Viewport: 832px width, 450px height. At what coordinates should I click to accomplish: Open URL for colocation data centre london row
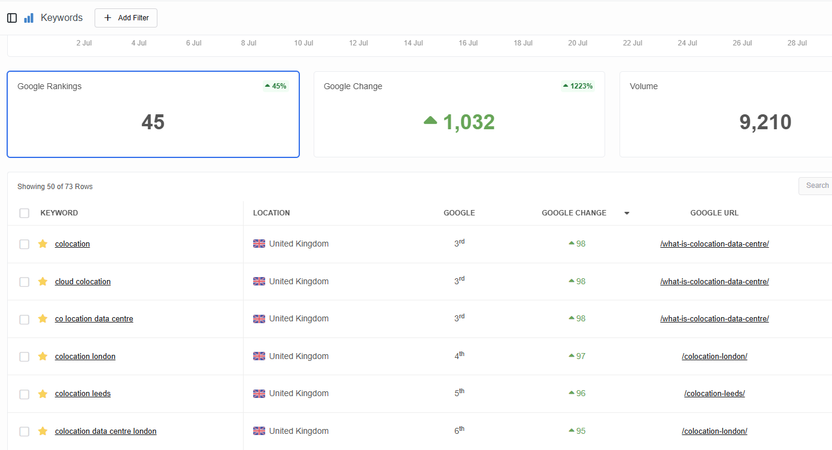[x=715, y=431]
